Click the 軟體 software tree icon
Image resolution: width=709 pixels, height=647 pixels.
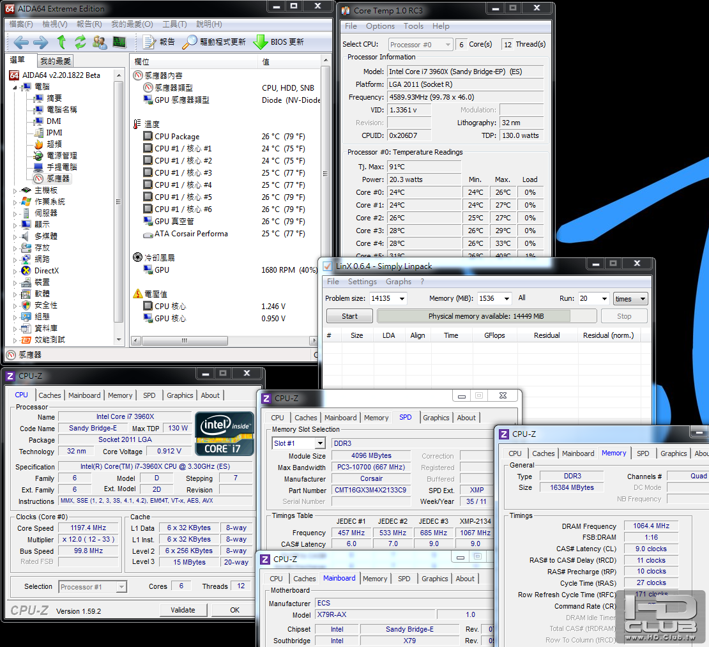coord(26,294)
